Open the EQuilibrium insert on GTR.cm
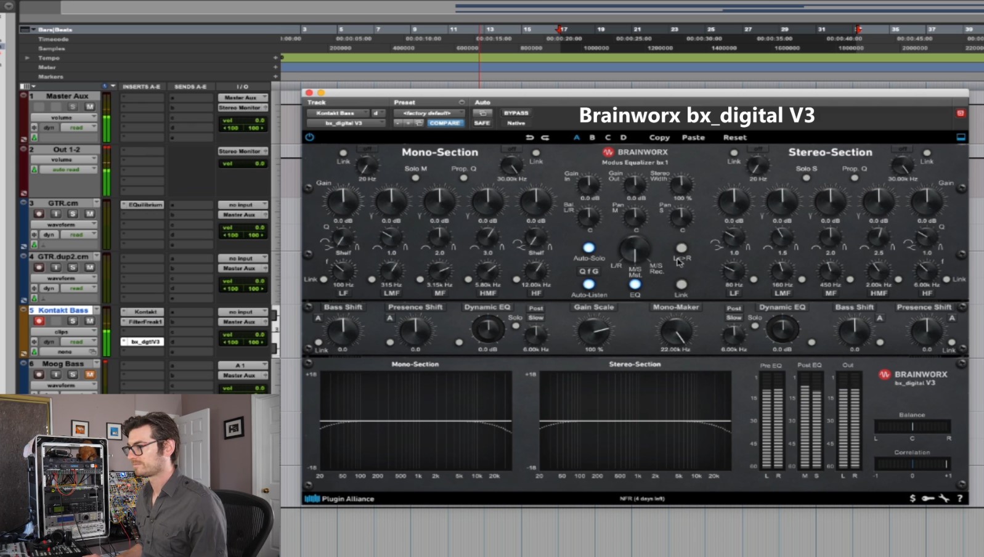The image size is (984, 557). pyautogui.click(x=142, y=205)
